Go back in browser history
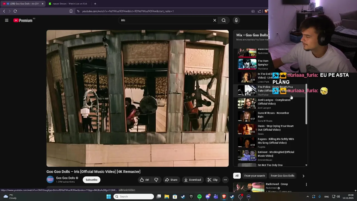The image size is (357, 201). click(x=4, y=11)
